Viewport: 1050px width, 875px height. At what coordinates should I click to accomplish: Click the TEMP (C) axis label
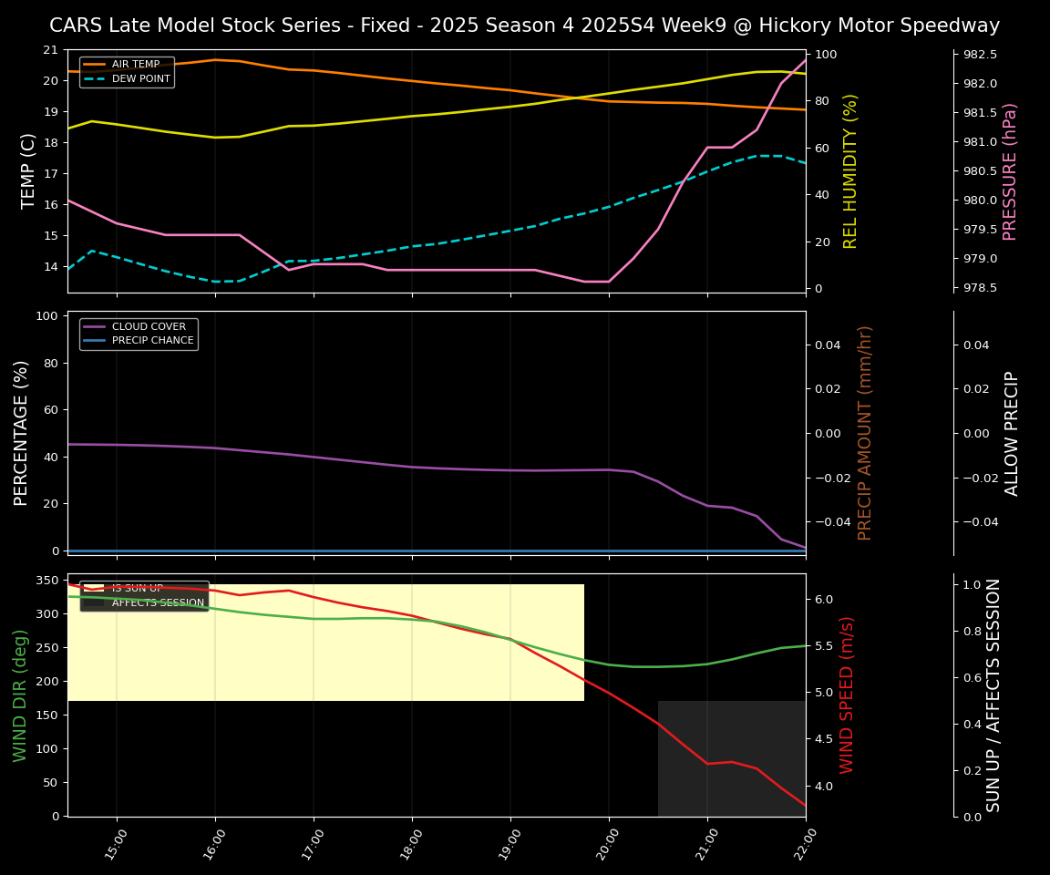coord(28,170)
